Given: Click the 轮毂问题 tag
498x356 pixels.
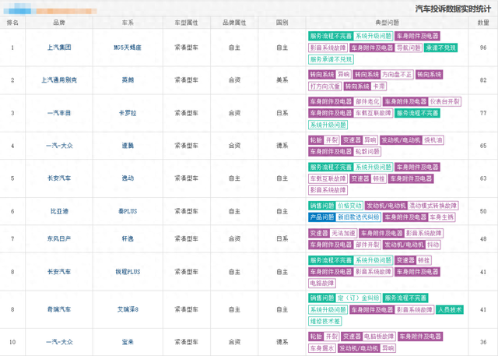Looking at the screenshot, I should [x=367, y=152].
